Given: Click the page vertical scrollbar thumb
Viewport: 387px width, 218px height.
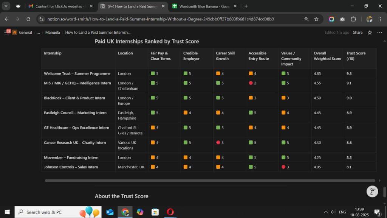Looking at the screenshot, I should coord(384,192).
